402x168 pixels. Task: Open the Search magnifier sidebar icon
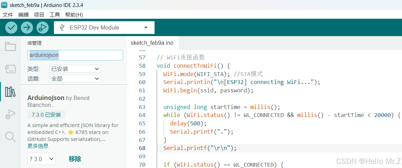10,137
